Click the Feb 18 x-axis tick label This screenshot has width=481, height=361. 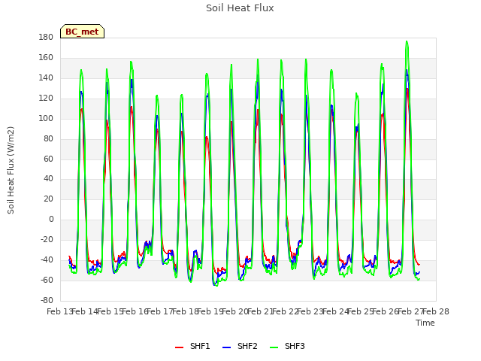click(x=186, y=311)
